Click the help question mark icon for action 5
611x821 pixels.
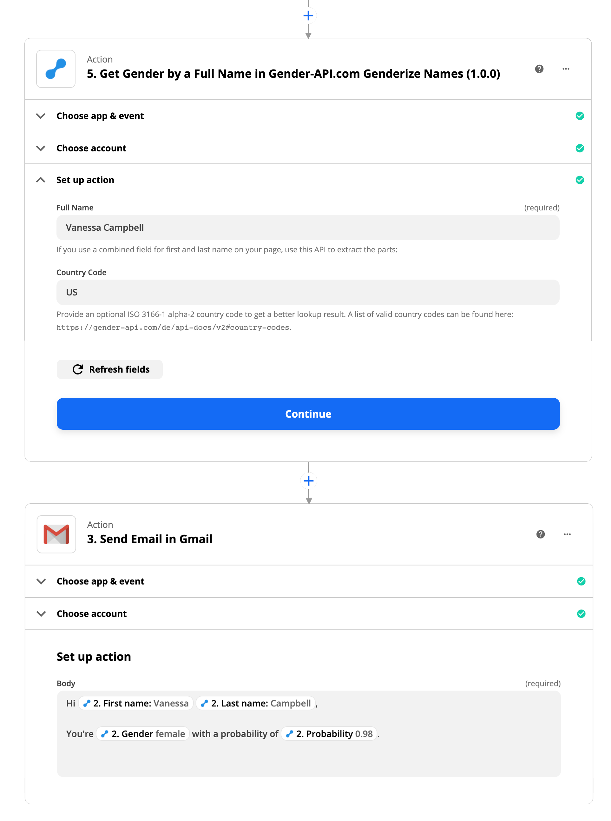click(x=540, y=69)
